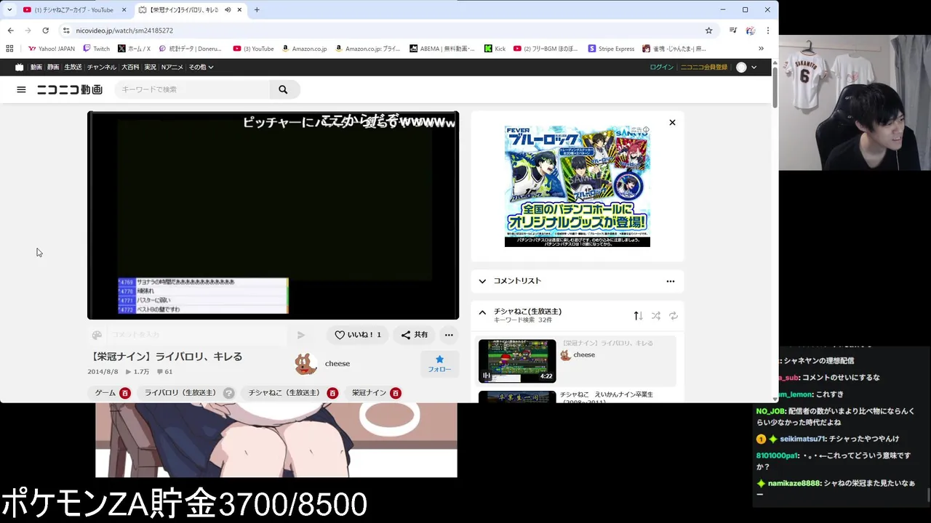Open the Twitch bookmark
931x523 pixels.
click(x=97, y=49)
